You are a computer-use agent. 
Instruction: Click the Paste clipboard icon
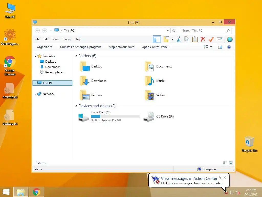pos(195,39)
